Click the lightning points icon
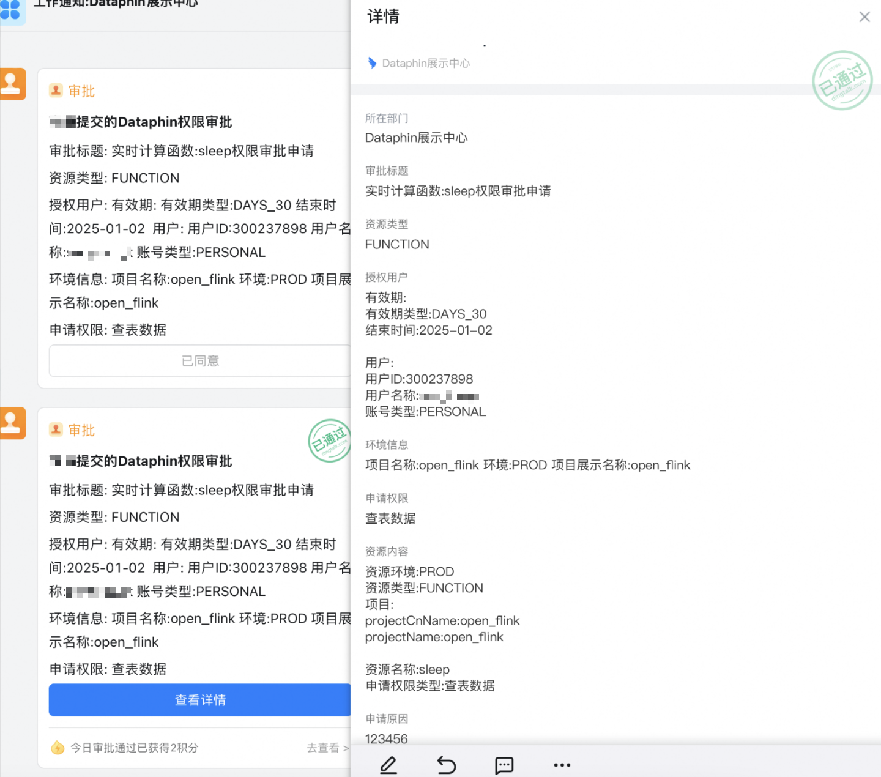Viewport: 881px width, 777px height. coord(58,748)
